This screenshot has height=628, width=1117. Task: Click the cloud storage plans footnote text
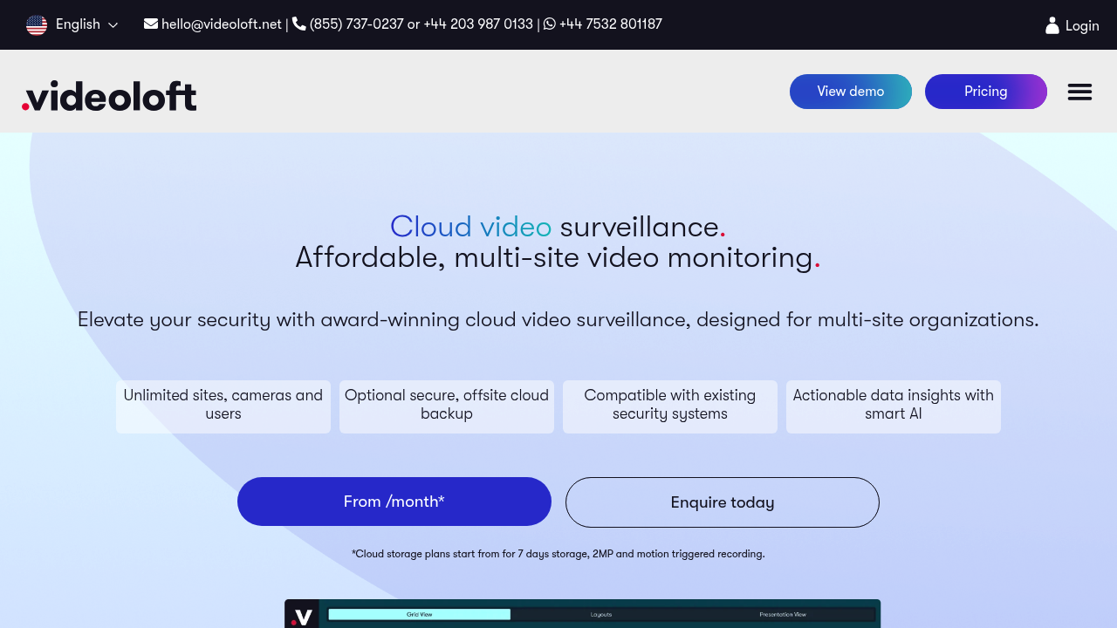(558, 554)
